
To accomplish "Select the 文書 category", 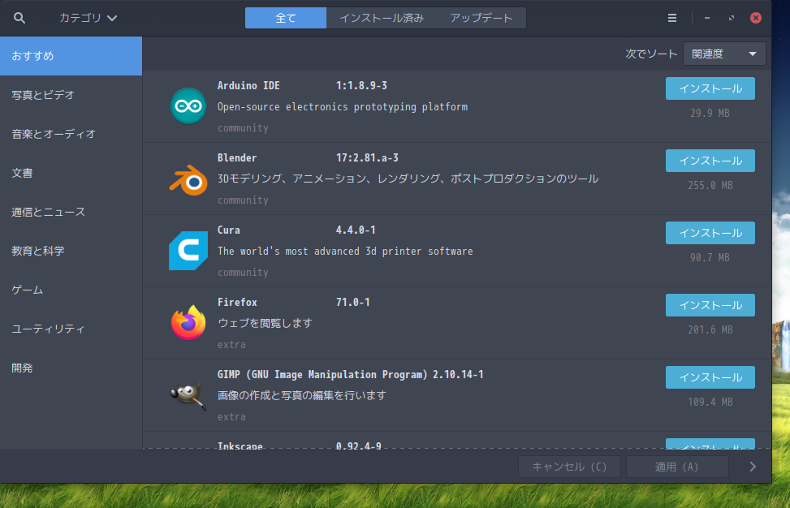I will point(71,173).
